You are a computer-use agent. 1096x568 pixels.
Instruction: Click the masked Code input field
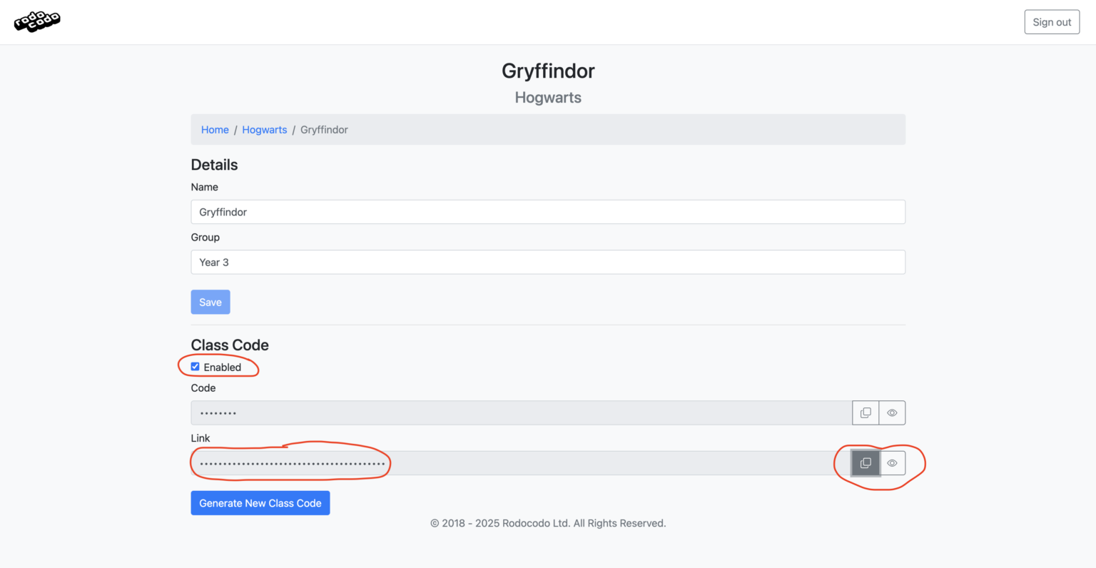[499, 412]
